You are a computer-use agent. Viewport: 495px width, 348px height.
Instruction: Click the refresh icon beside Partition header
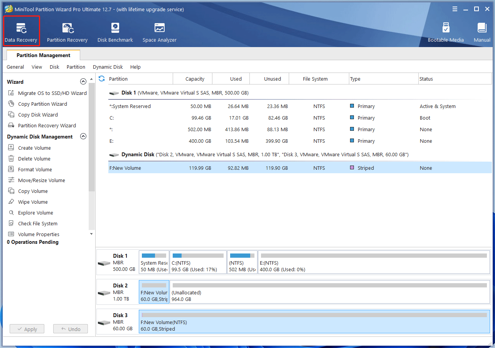click(x=102, y=79)
